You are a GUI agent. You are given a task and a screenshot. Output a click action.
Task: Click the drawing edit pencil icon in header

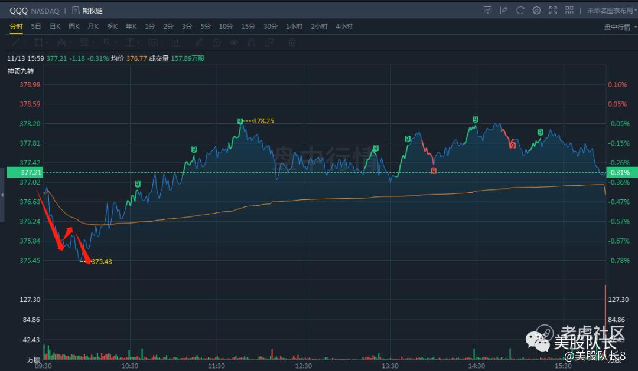pos(504,11)
